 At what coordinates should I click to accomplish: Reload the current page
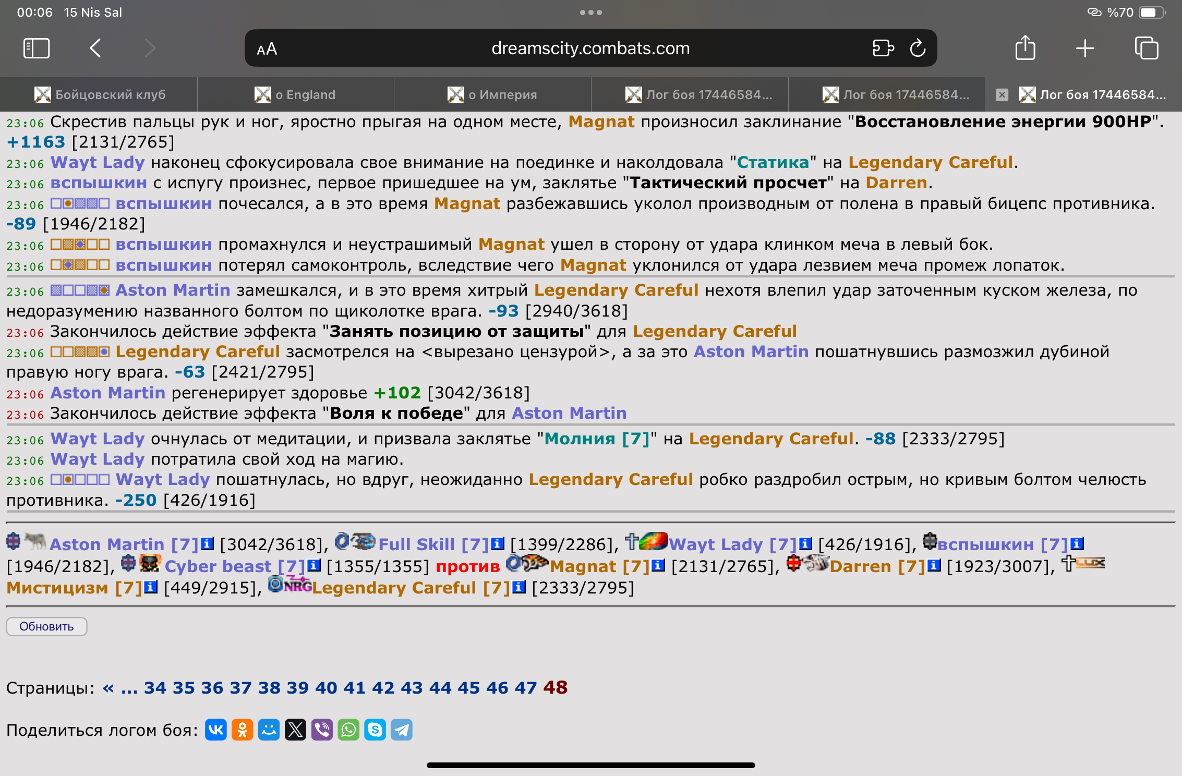pyautogui.click(x=918, y=48)
